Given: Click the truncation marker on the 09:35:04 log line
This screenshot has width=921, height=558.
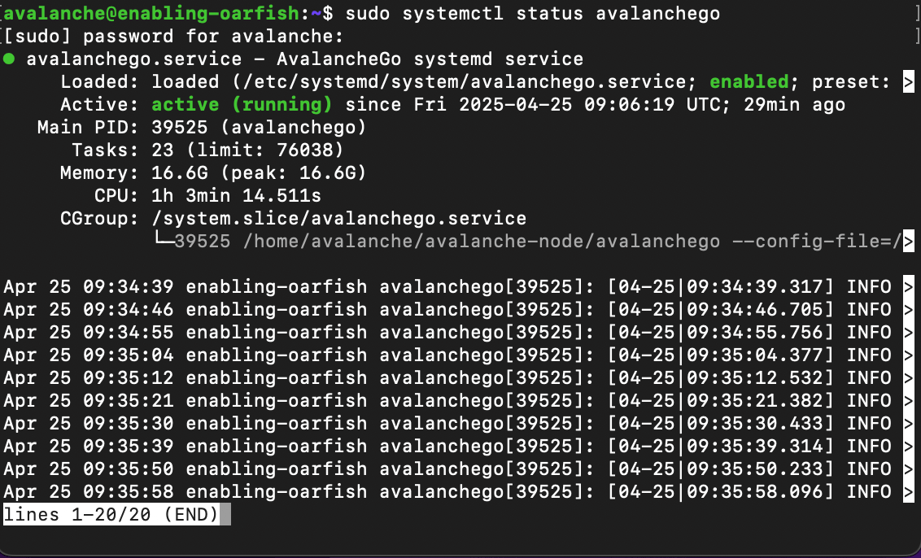Looking at the screenshot, I should tap(909, 355).
